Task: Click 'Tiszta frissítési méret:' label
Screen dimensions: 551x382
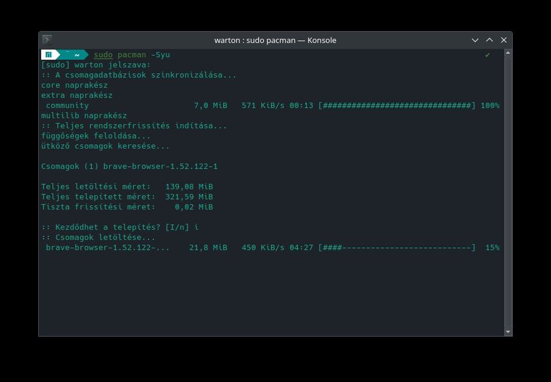Action: click(98, 207)
